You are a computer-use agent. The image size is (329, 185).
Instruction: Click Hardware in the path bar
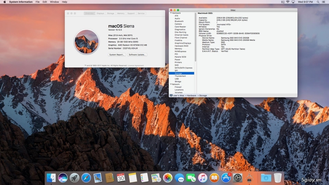pos(191,95)
